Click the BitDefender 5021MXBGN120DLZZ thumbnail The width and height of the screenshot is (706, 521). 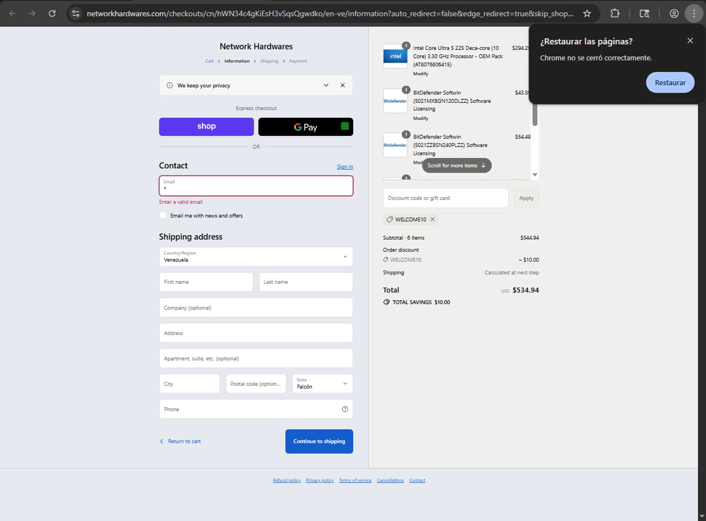395,101
